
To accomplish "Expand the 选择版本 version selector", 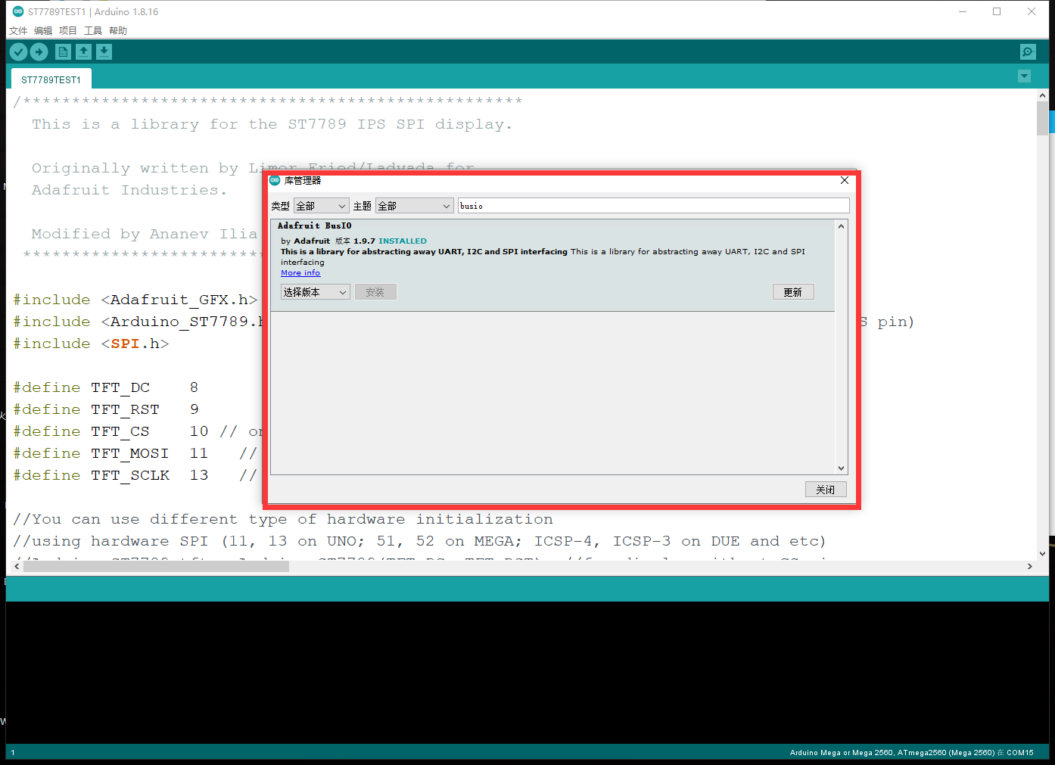I will click(x=315, y=292).
